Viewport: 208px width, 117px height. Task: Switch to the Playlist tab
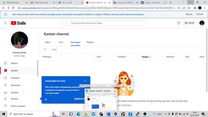pyautogui.click(x=90, y=42)
